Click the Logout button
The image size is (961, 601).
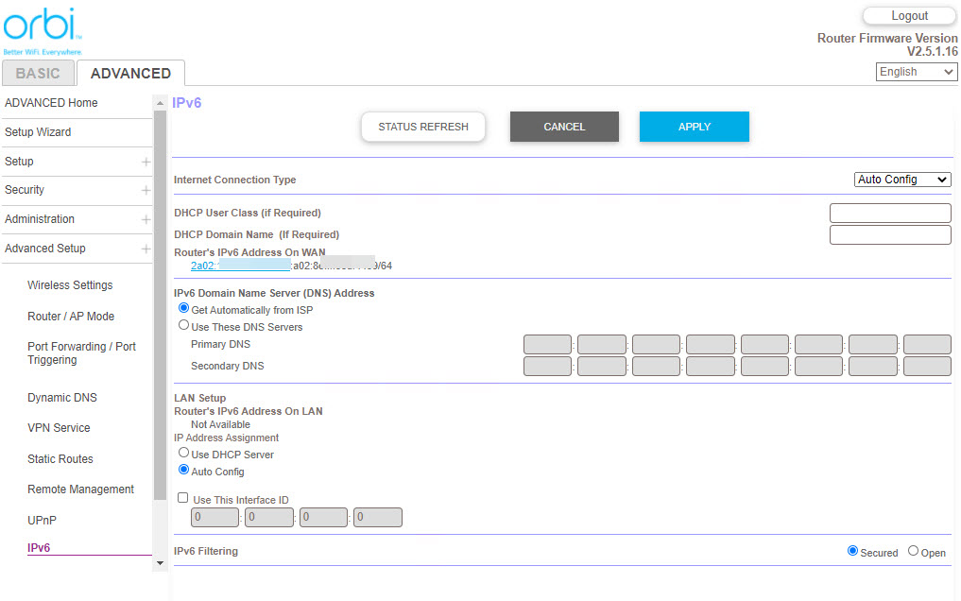[910, 16]
